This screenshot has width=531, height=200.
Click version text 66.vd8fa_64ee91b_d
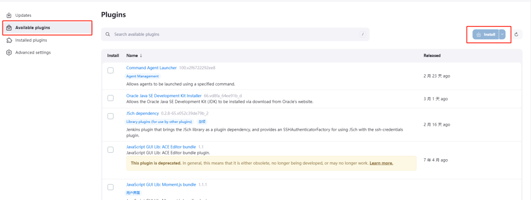coord(223,96)
